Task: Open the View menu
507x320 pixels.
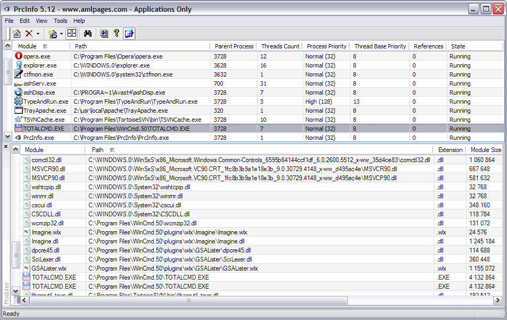Action: [x=41, y=21]
